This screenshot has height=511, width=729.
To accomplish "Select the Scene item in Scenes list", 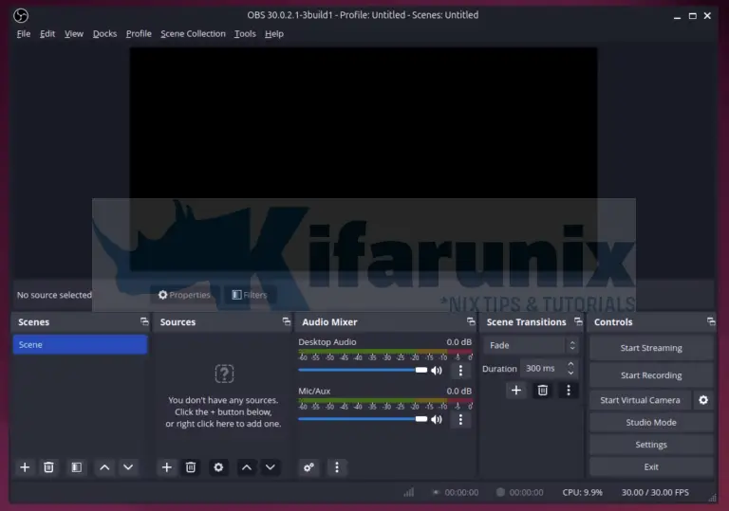I will 80,345.
